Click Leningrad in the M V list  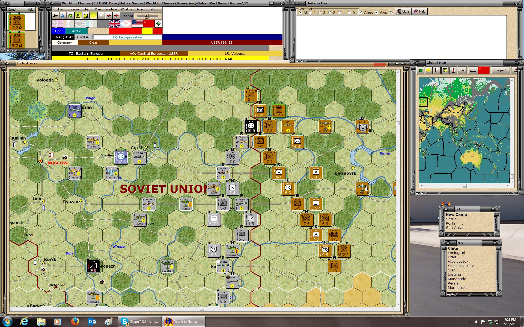click(456, 253)
